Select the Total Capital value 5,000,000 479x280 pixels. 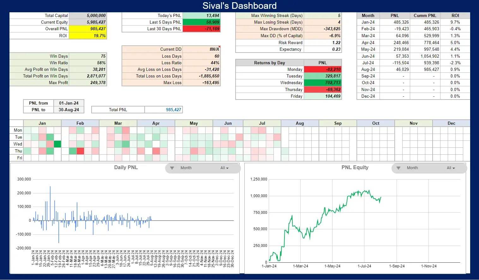point(88,15)
